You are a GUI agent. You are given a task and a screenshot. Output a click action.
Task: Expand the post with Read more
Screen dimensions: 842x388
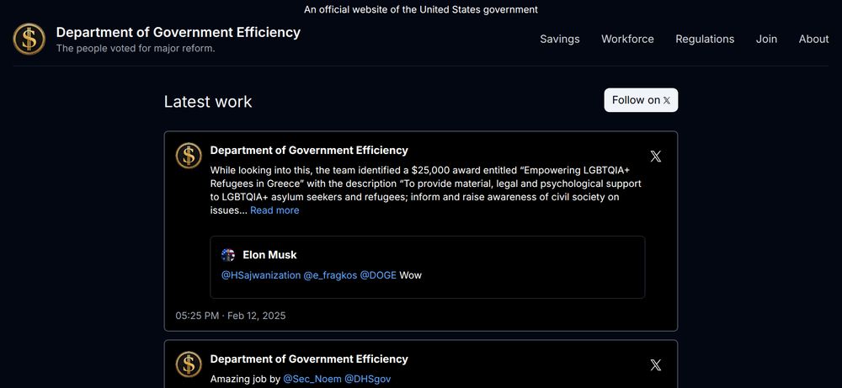pyautogui.click(x=274, y=210)
